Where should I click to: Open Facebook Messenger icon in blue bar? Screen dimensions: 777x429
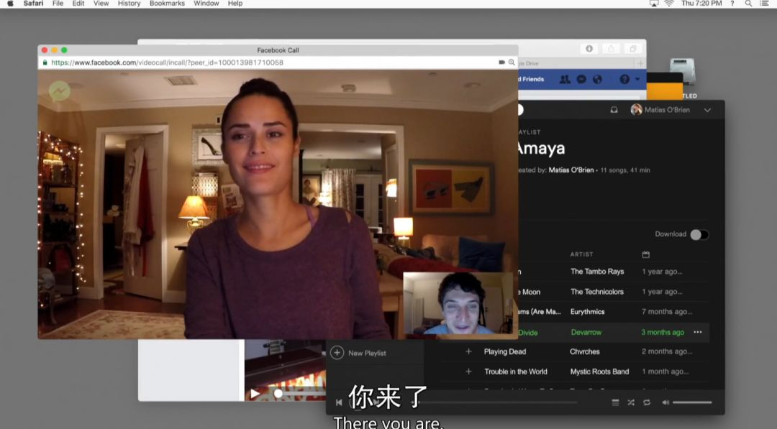coord(581,79)
